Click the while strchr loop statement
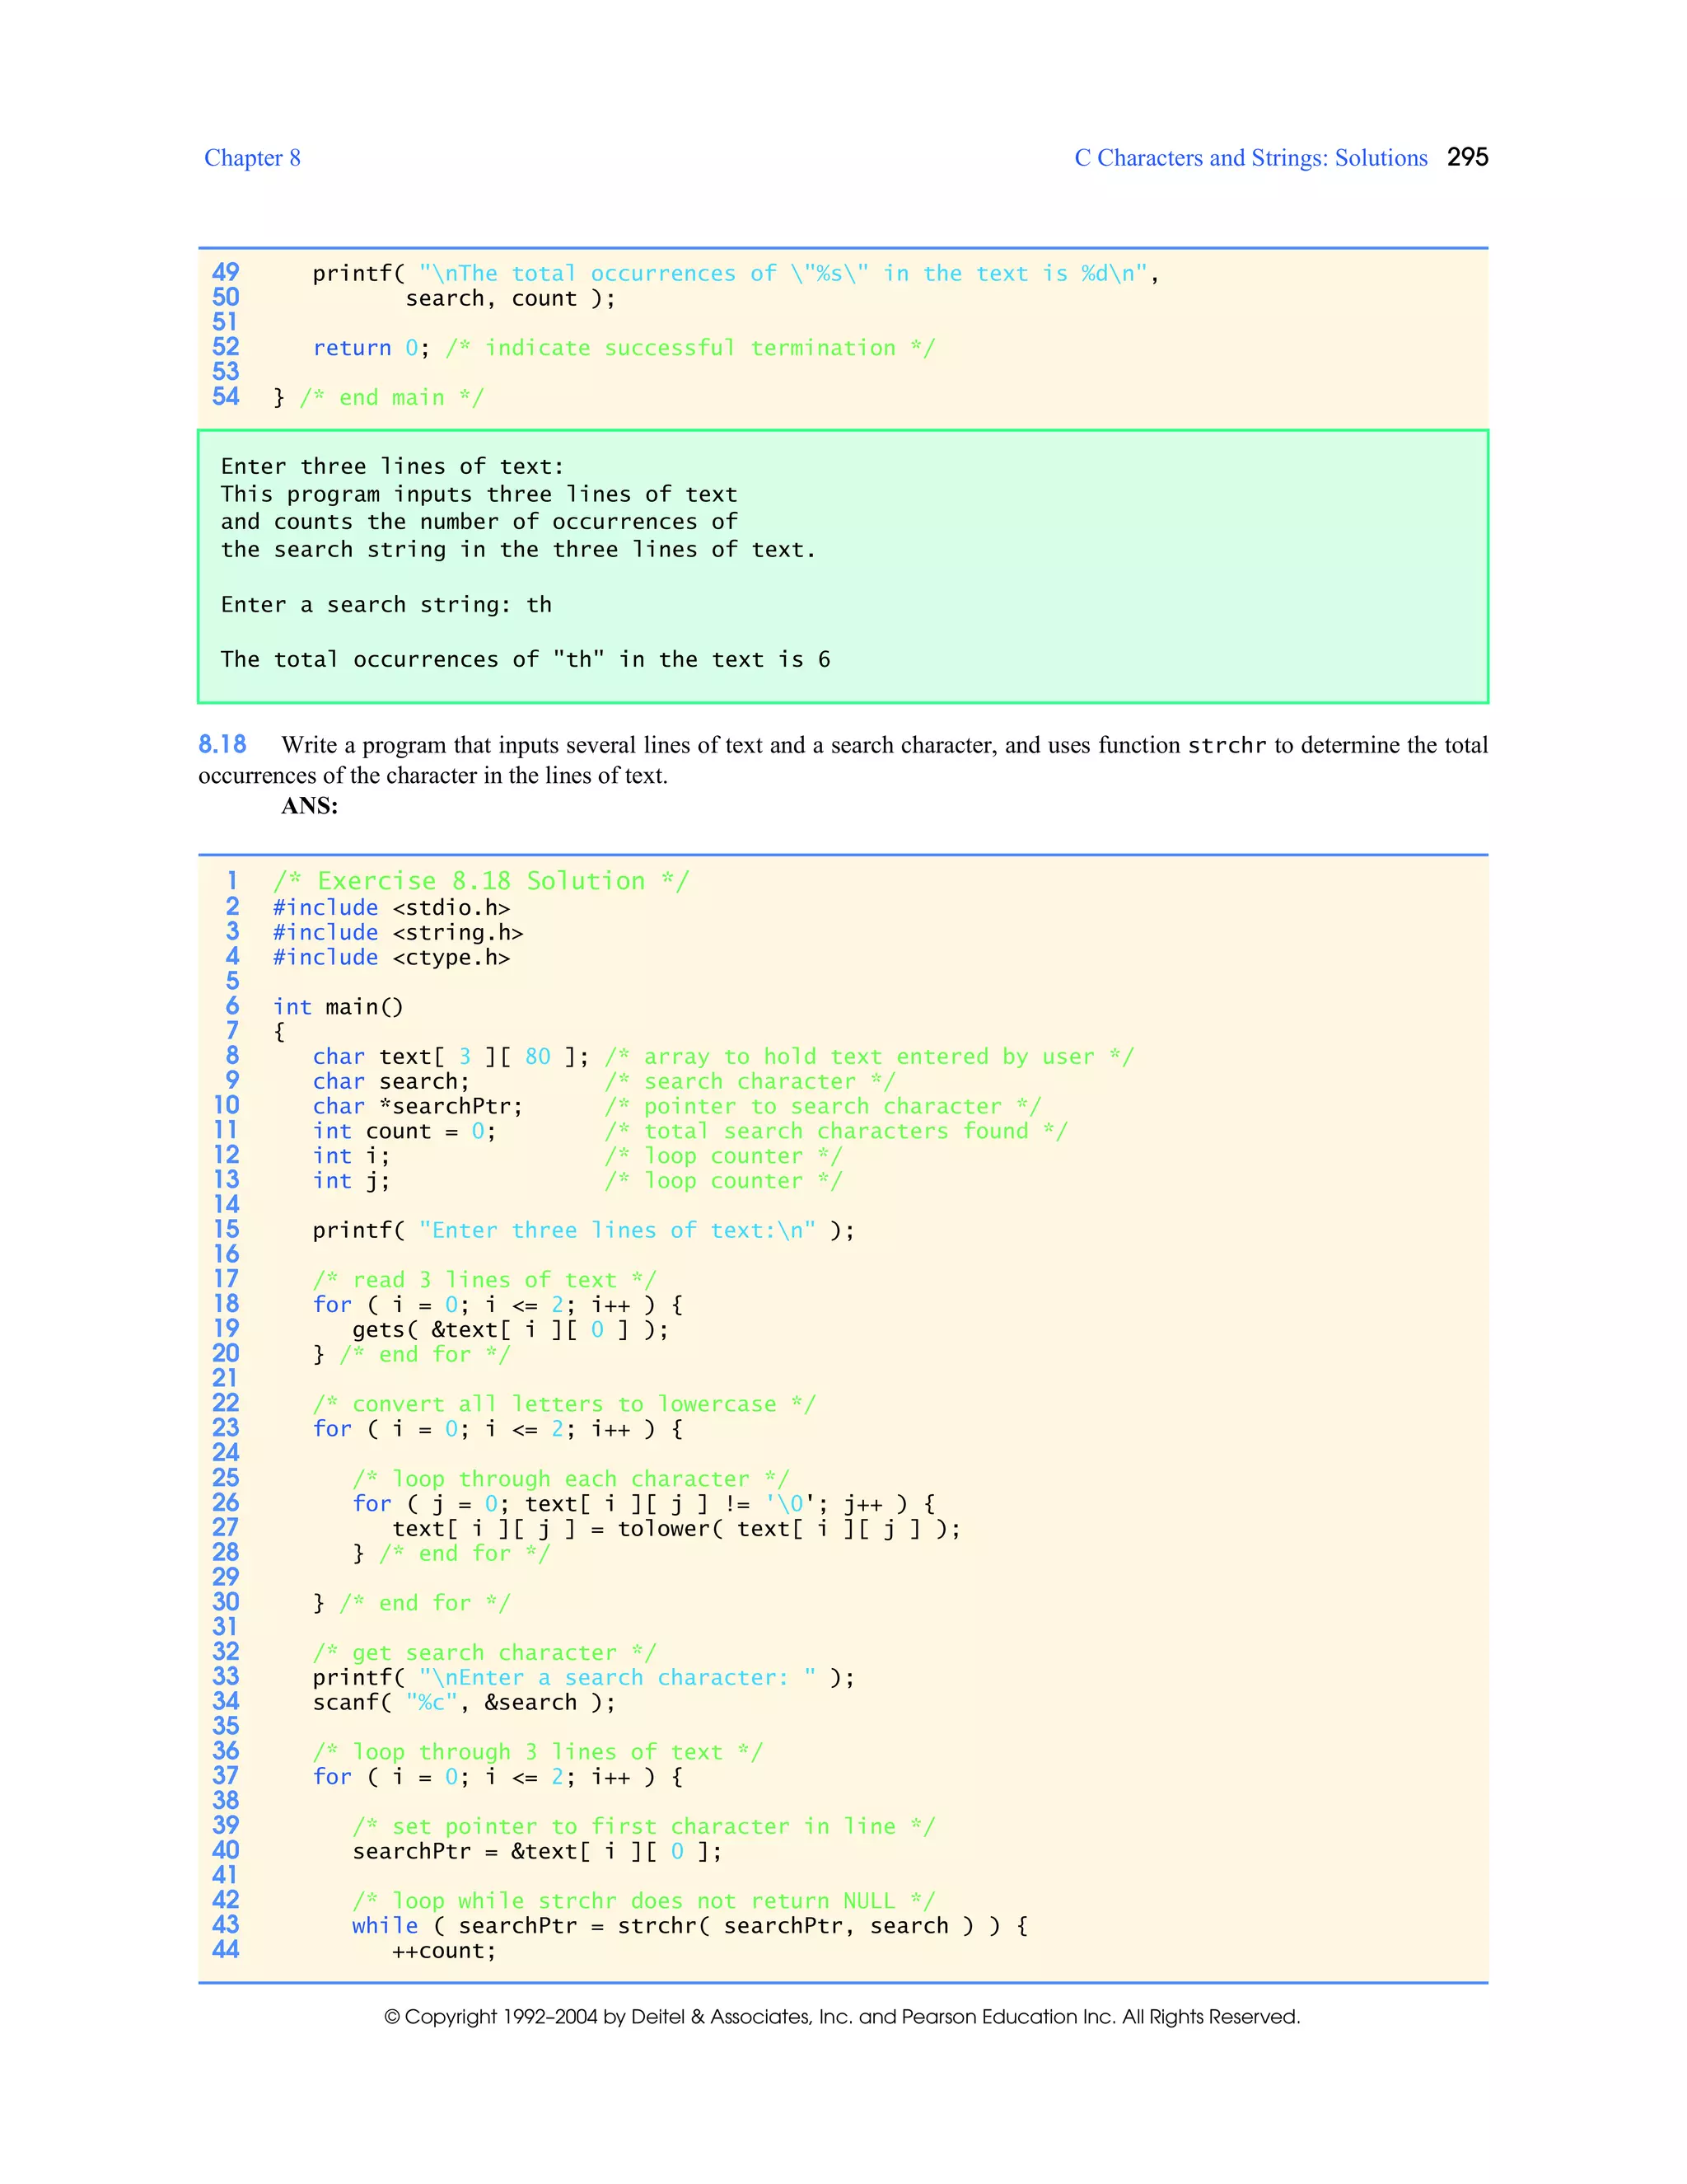The height and width of the screenshot is (2184, 1687). tap(689, 1926)
